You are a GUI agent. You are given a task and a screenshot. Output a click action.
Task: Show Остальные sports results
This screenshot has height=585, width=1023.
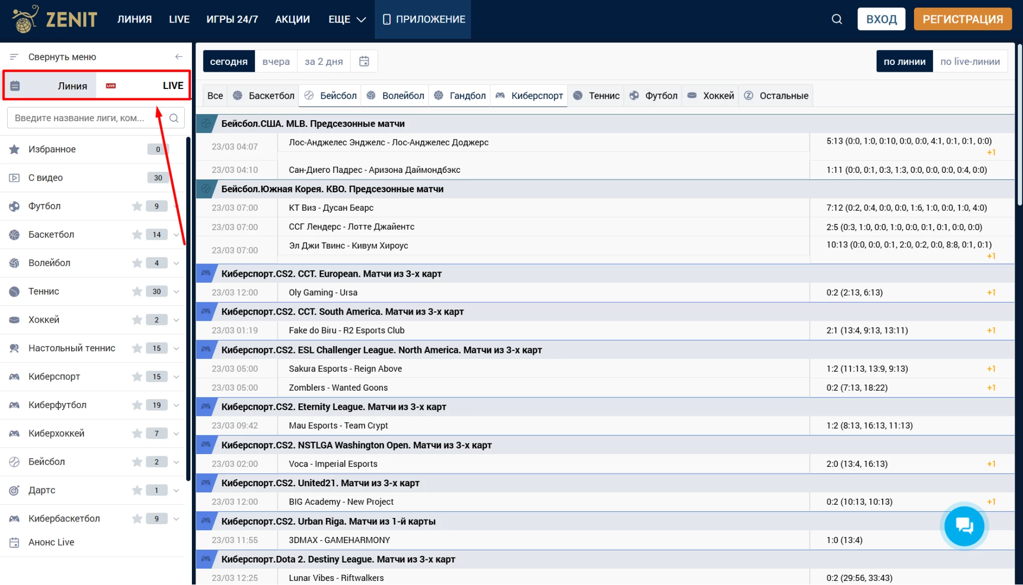[x=776, y=96]
